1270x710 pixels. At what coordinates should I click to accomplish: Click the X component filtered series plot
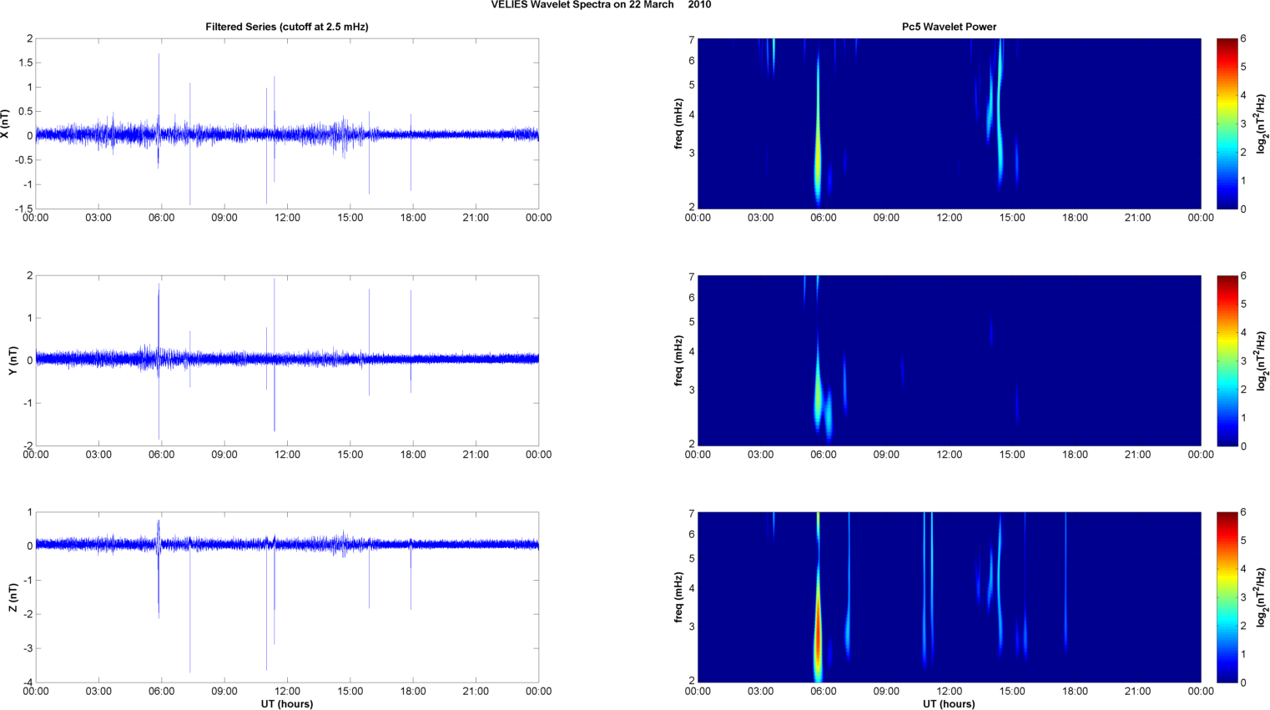tap(287, 123)
